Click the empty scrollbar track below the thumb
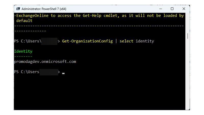 coord(188,77)
